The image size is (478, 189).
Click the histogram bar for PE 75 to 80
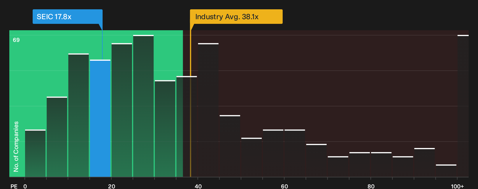point(360,165)
